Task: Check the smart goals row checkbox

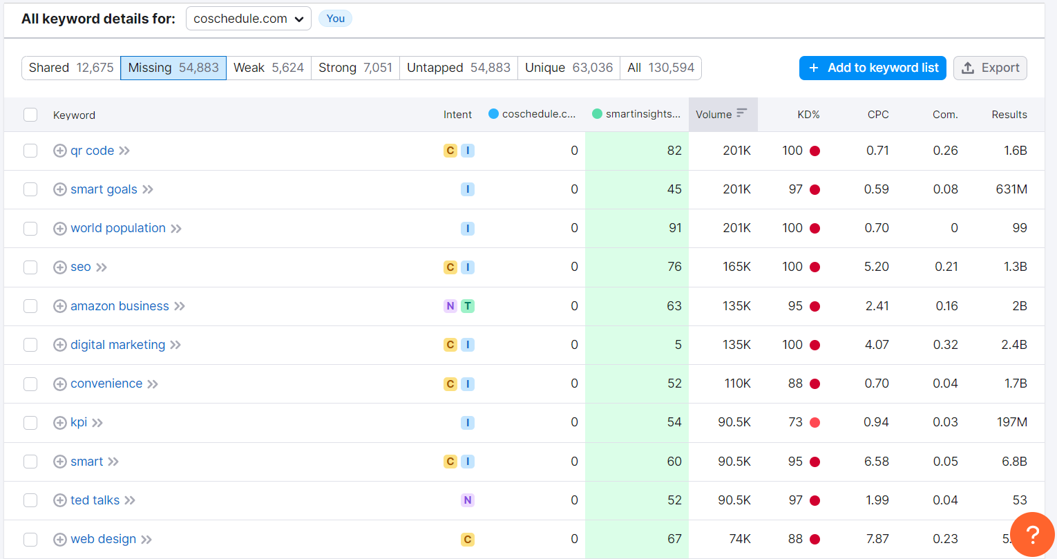Action: [x=30, y=189]
